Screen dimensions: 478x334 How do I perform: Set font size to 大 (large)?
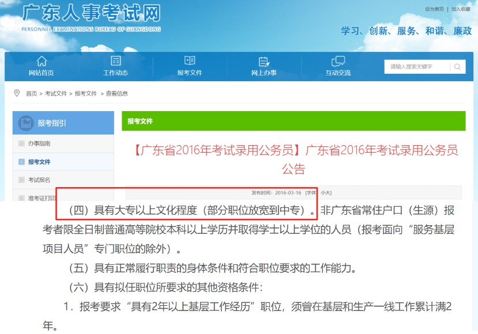328,192
